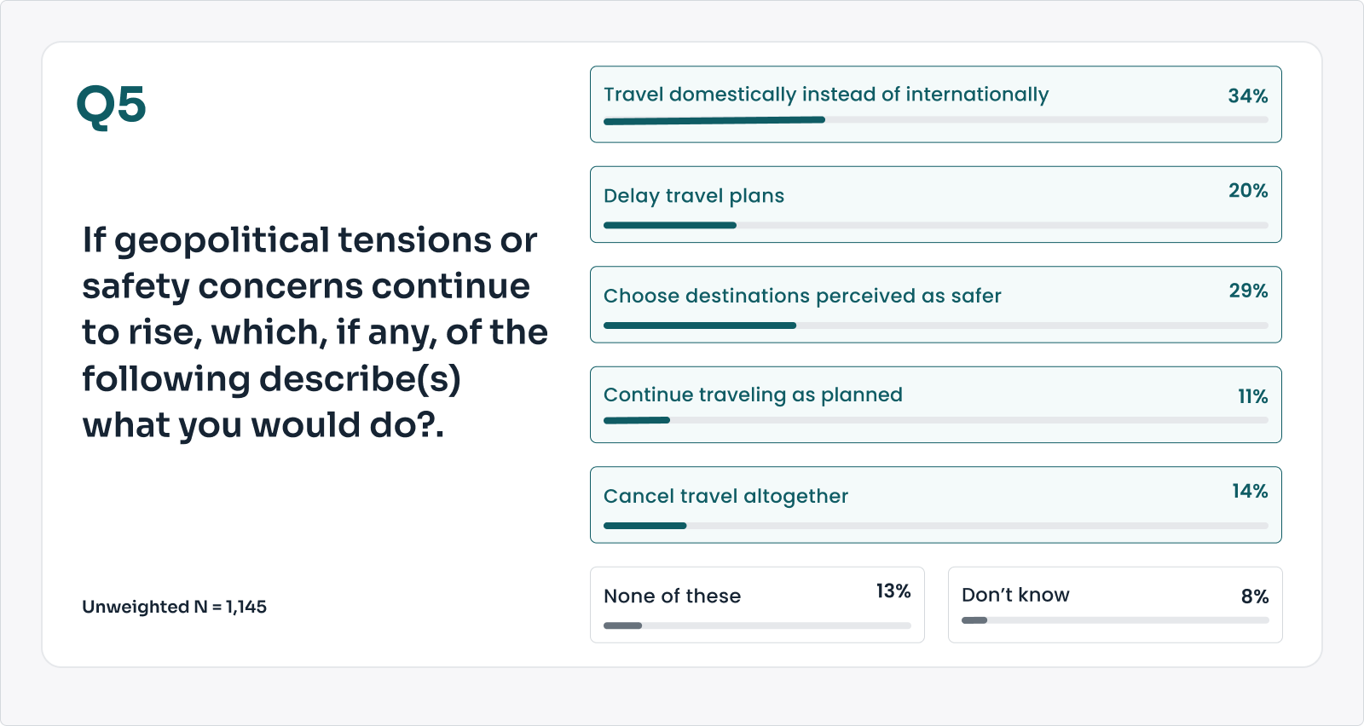Click the Q5 question number heading

click(x=111, y=106)
